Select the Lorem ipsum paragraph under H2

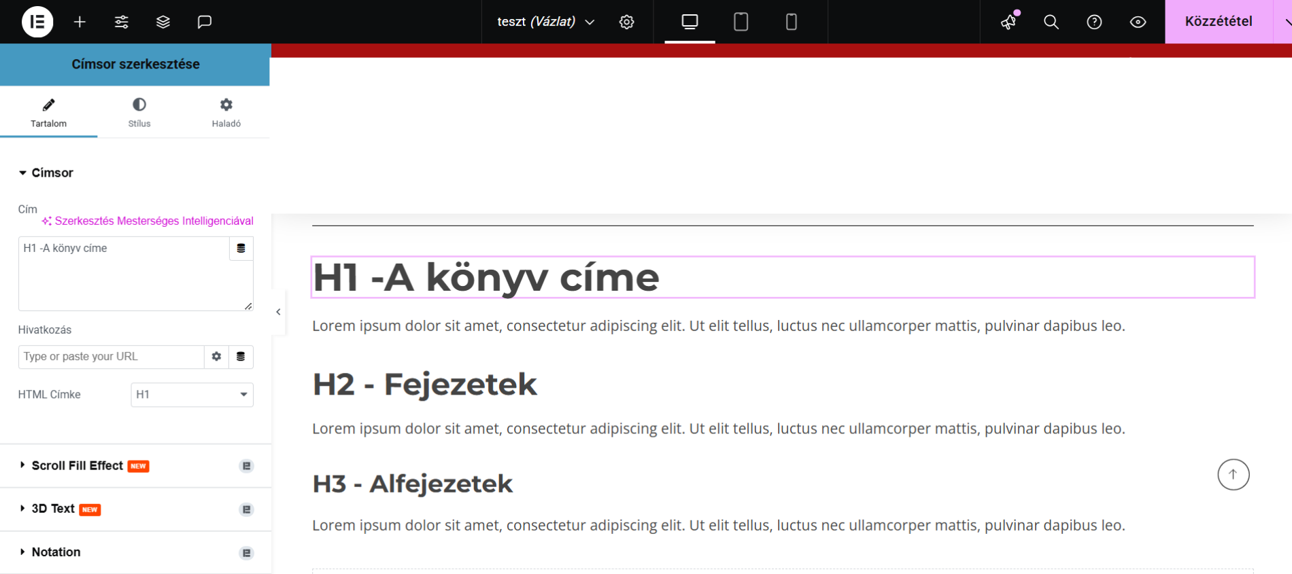point(719,429)
